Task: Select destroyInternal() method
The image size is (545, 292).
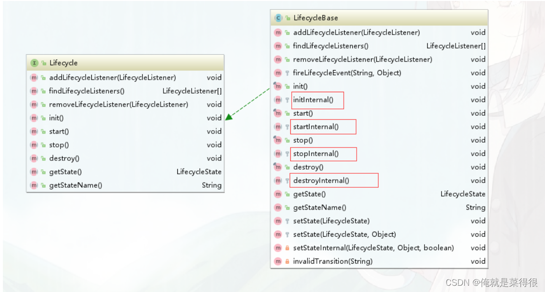Action: click(321, 181)
